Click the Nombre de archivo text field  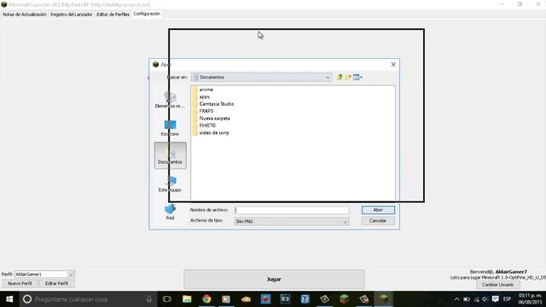292,210
